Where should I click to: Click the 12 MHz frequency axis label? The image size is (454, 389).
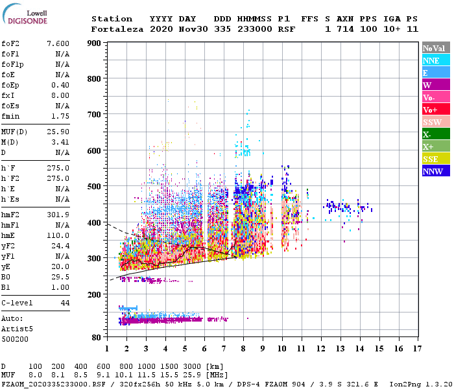[321, 349]
